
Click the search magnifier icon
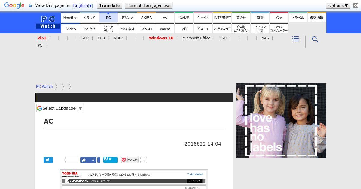click(x=315, y=39)
